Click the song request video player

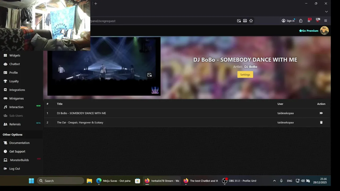coord(104,66)
